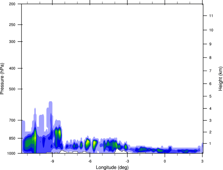Pick the 2 km height label
This screenshot has height=170, width=223.
click(x=210, y=132)
